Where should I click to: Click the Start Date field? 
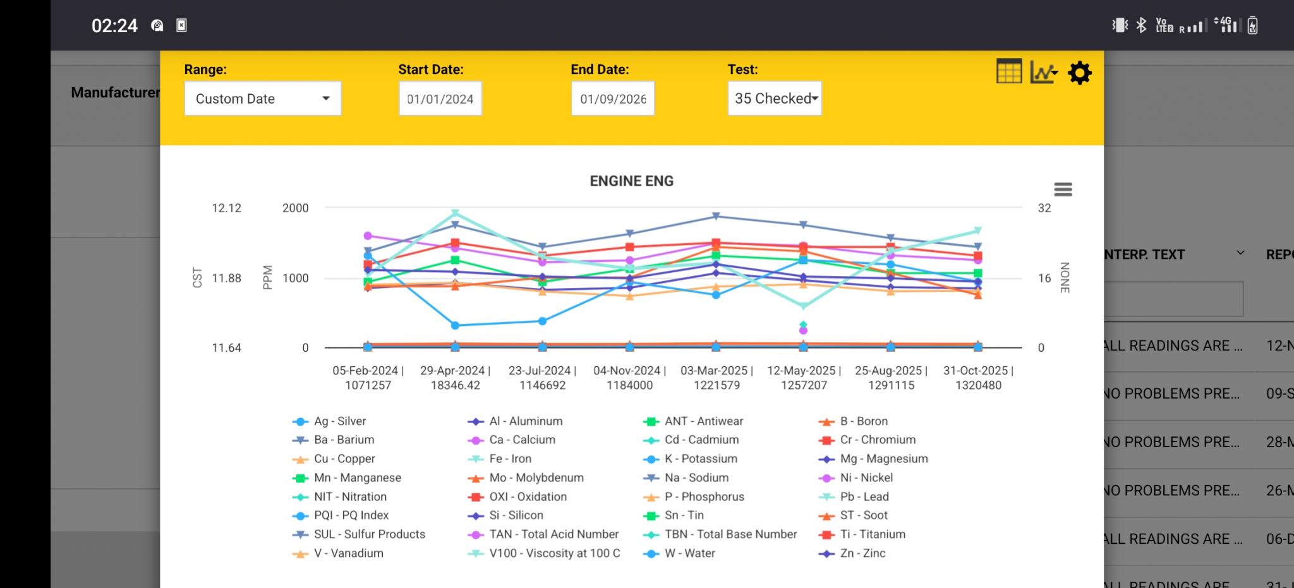point(440,99)
